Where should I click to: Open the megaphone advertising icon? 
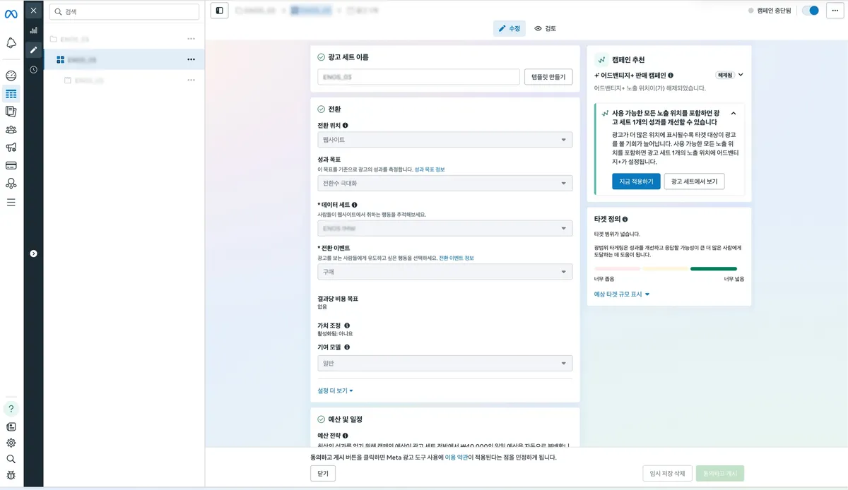pos(11,148)
